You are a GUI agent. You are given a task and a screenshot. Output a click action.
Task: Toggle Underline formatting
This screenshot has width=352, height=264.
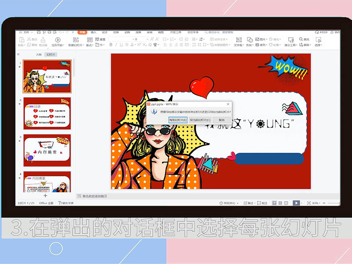pyautogui.click(x=121, y=45)
